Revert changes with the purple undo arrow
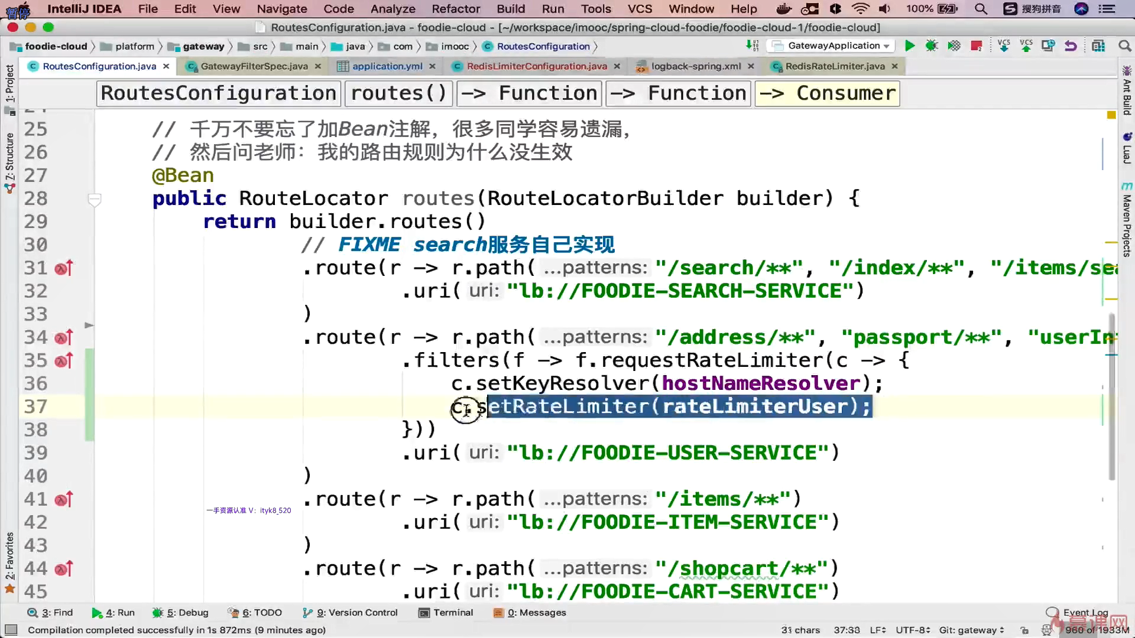 [x=1071, y=46]
